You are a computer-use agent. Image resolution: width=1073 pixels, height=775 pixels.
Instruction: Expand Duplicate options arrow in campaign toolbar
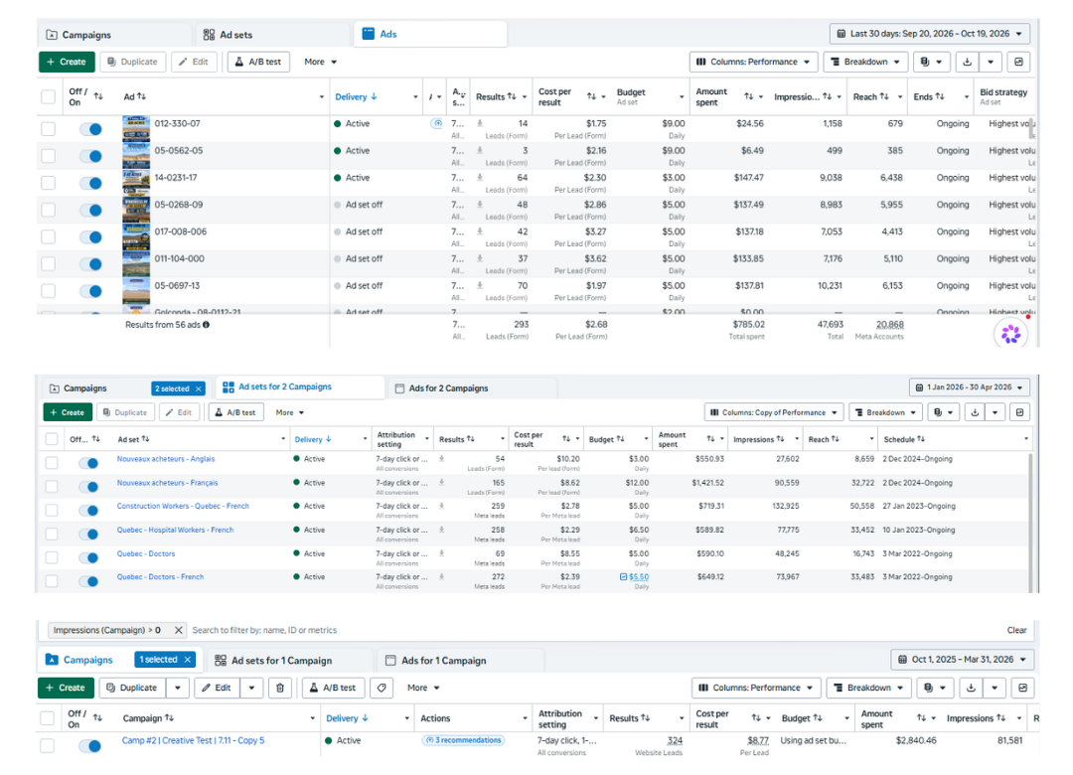coord(178,688)
